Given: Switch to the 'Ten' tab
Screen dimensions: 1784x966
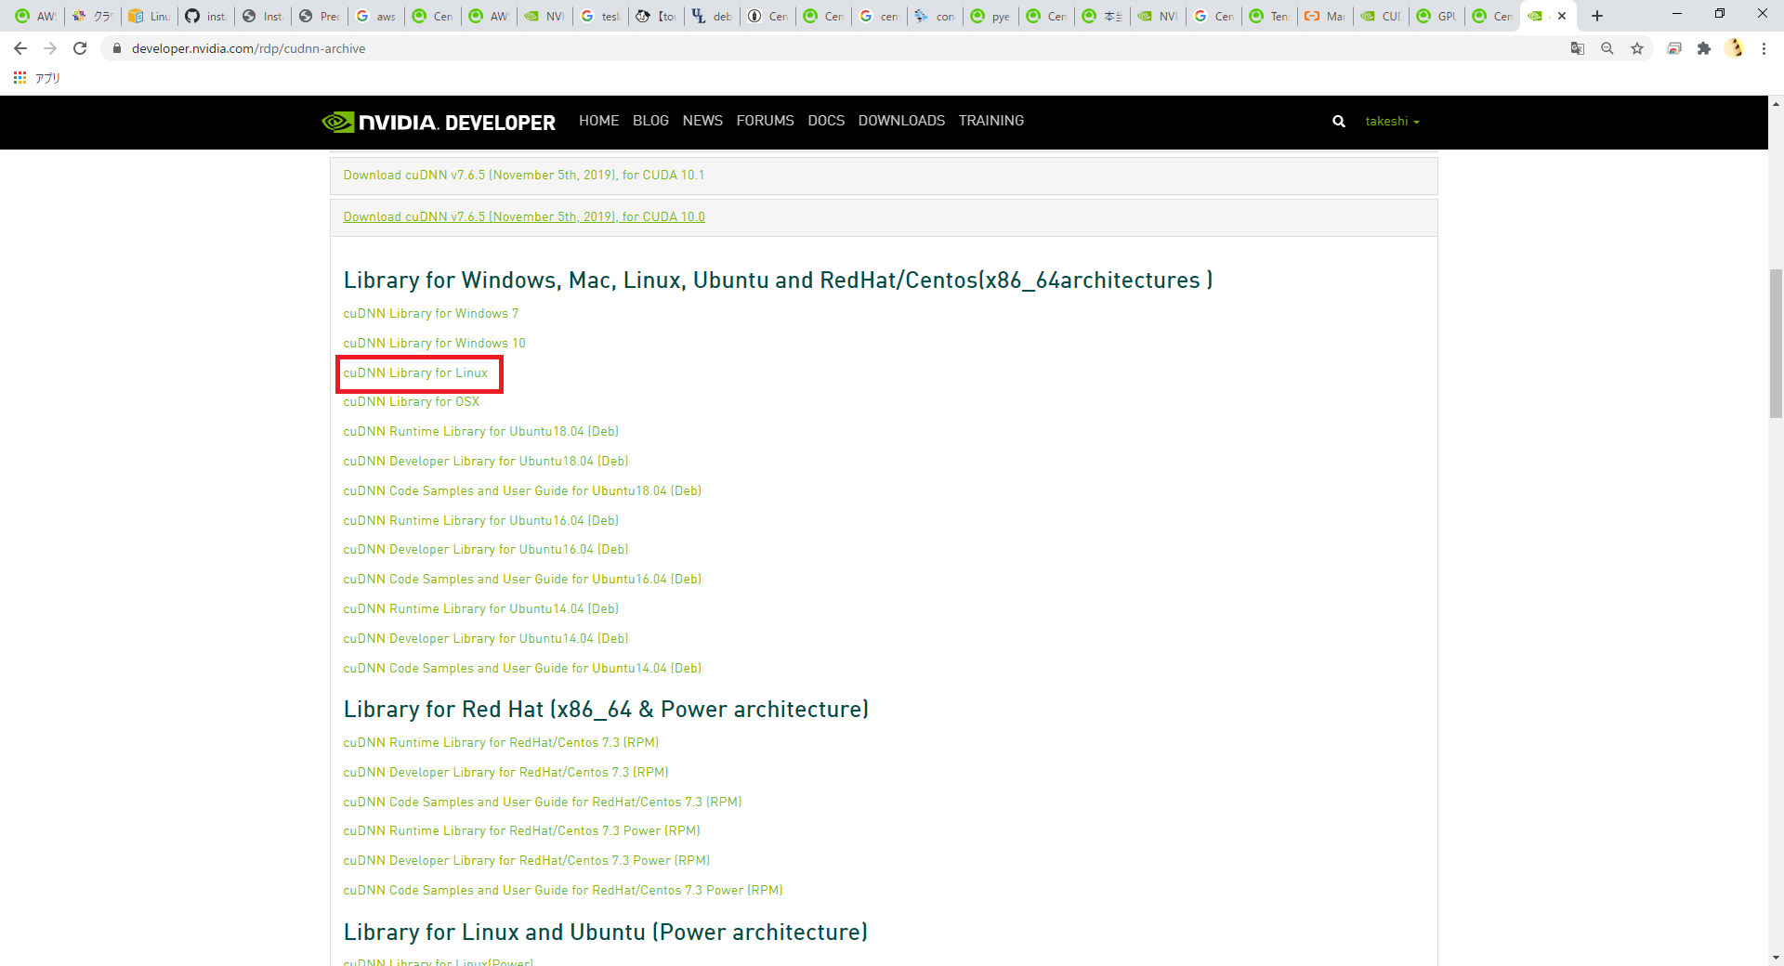Looking at the screenshot, I should coord(1269,16).
